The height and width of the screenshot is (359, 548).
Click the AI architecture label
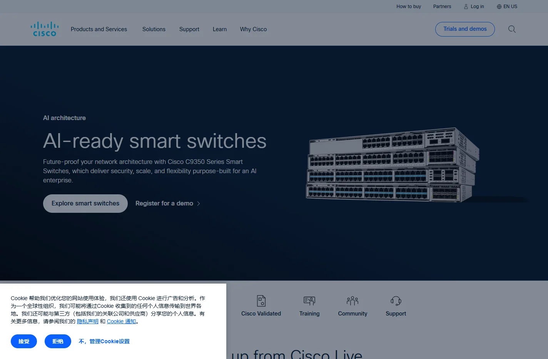point(64,118)
